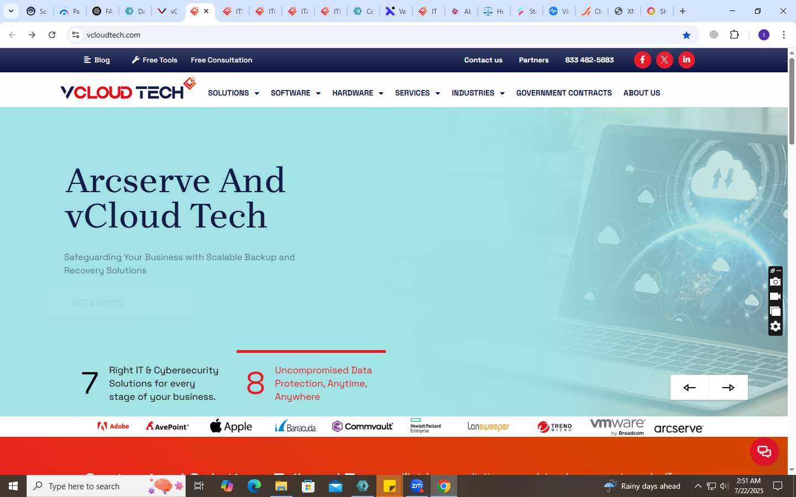Open the gallery icon in side widget
Image resolution: width=796 pixels, height=497 pixels.
pyautogui.click(x=776, y=311)
